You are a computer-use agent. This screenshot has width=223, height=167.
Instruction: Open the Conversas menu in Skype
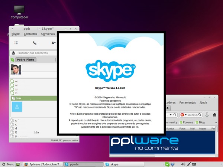(x=48, y=34)
